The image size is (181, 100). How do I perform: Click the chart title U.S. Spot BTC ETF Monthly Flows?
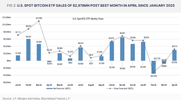point(88,19)
